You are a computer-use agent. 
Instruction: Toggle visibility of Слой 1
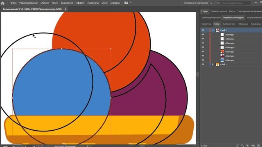tap(203, 65)
